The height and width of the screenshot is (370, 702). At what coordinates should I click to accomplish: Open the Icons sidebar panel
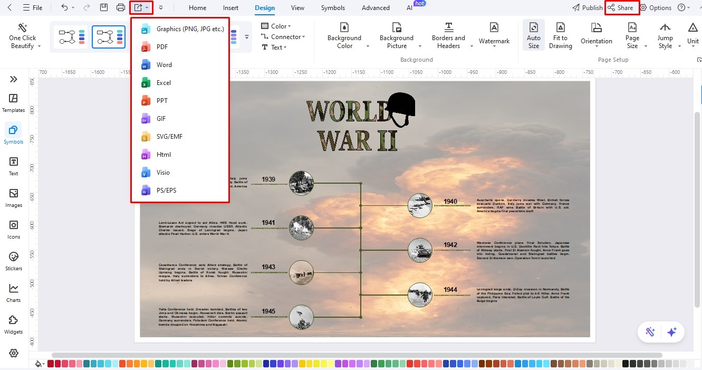coord(14,229)
